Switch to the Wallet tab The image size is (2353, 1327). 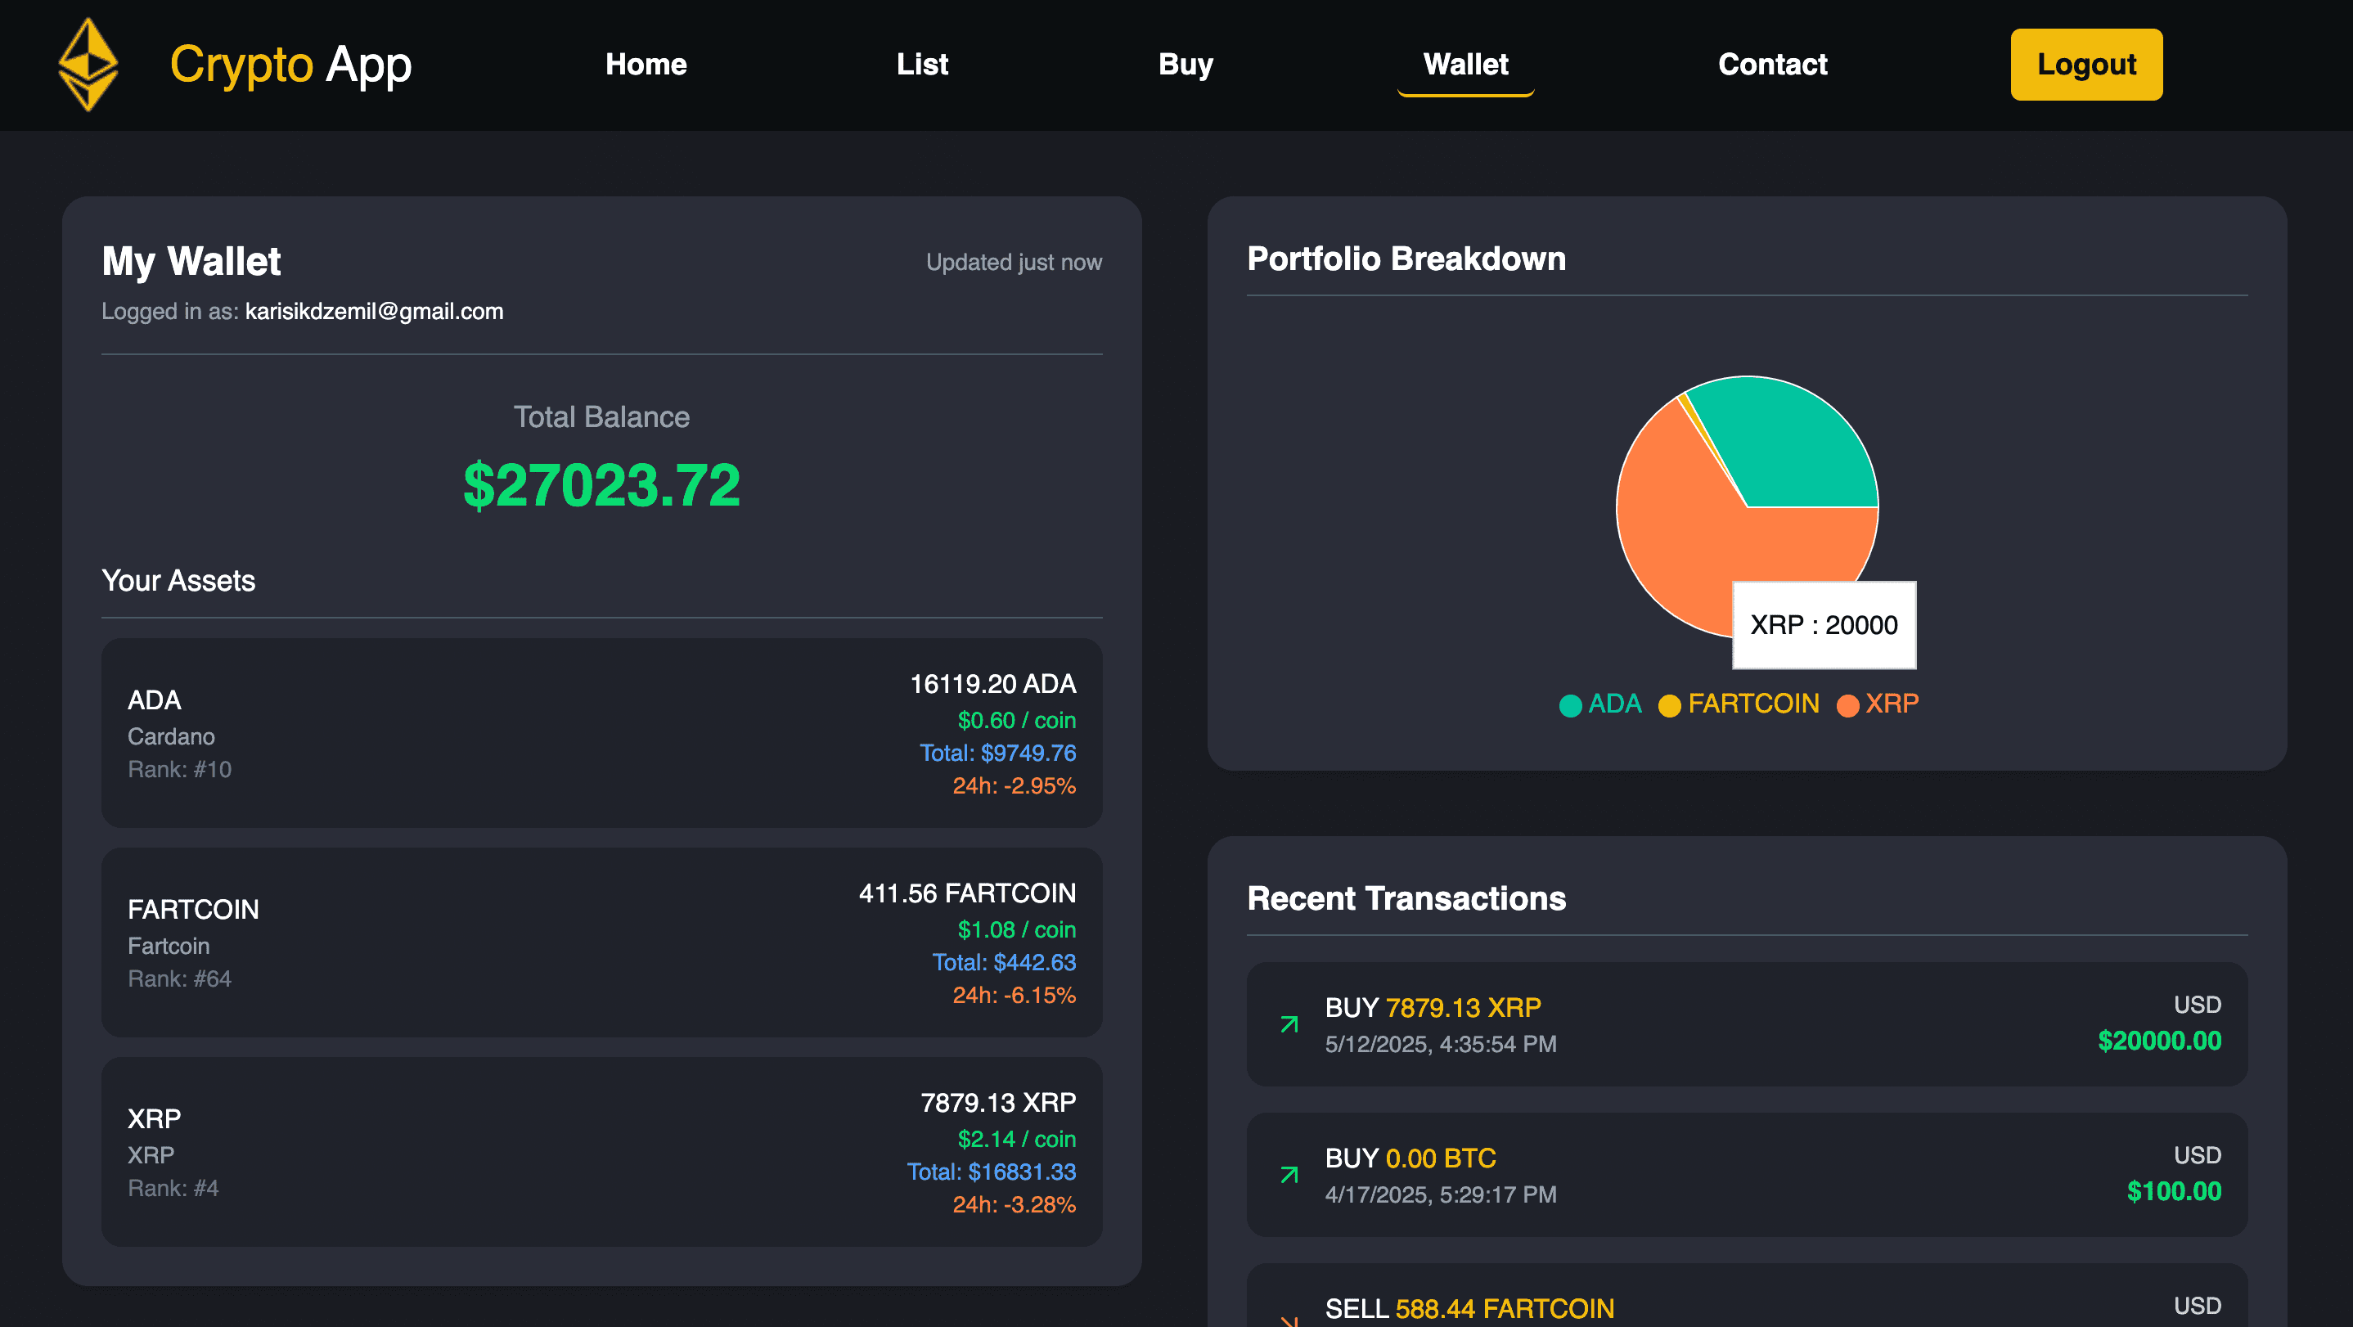pyautogui.click(x=1464, y=64)
